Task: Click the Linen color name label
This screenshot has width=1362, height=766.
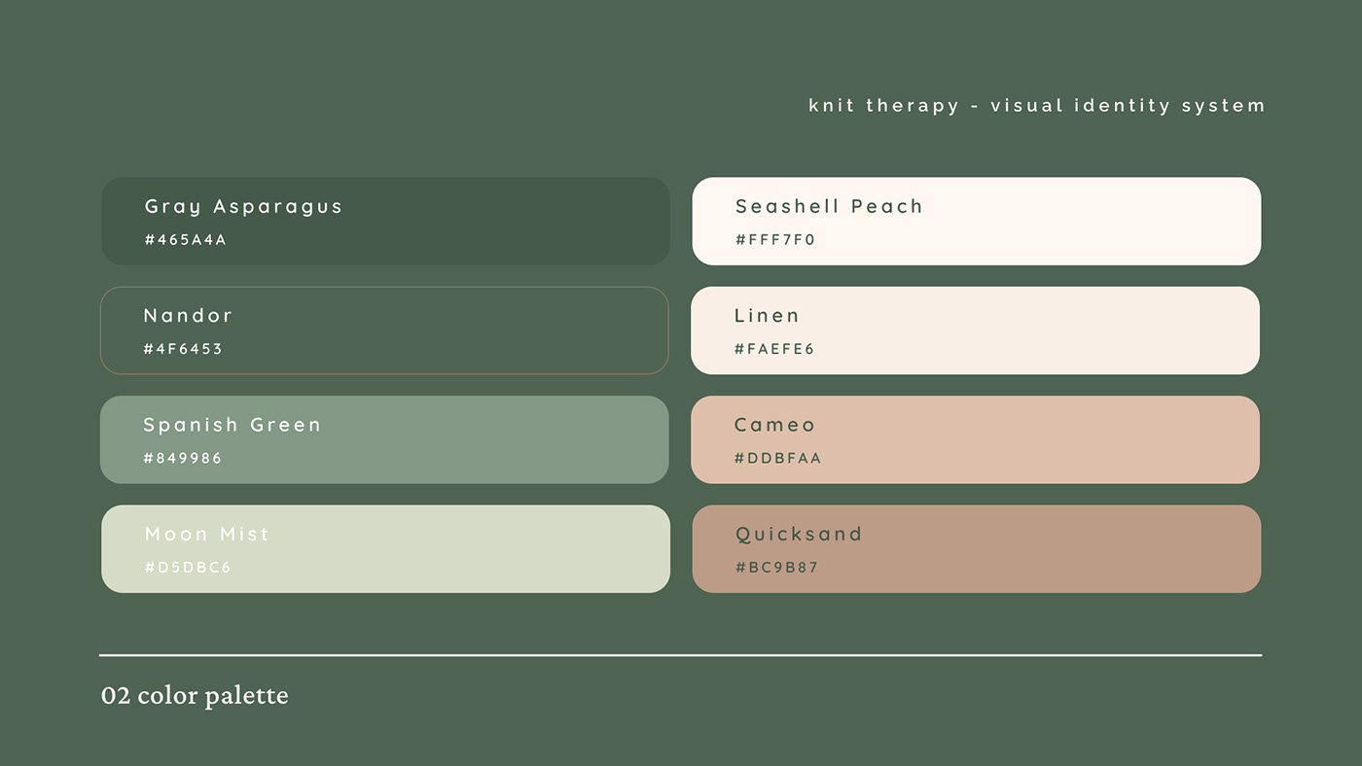Action: tap(767, 316)
